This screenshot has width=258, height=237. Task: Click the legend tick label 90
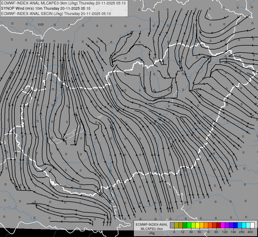tap(216, 232)
